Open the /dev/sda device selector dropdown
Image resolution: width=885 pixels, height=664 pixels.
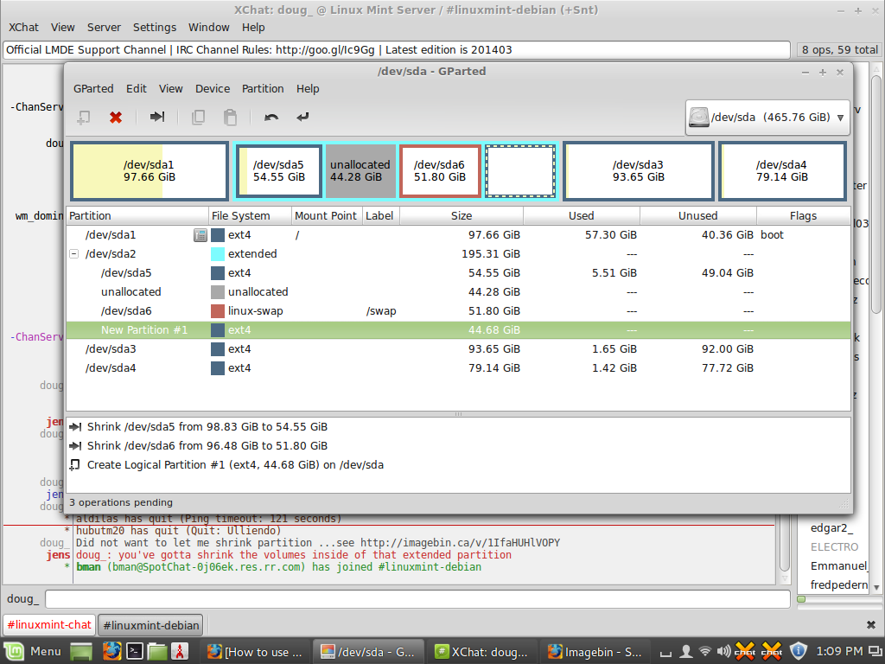coord(767,118)
